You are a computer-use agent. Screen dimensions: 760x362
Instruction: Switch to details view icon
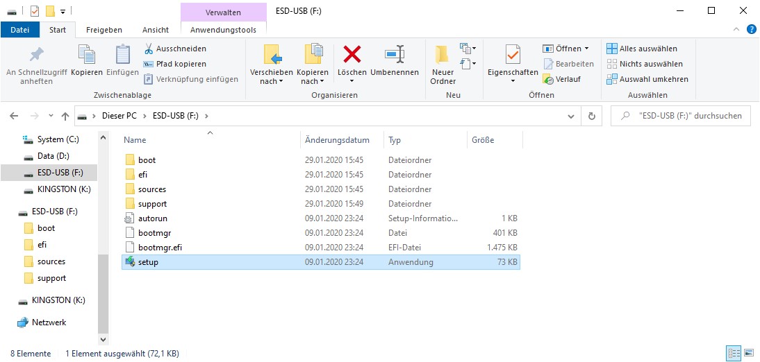pos(733,353)
